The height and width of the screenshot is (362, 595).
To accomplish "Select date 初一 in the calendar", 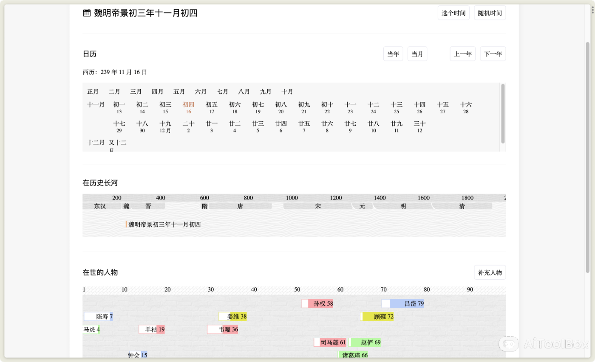I will pos(119,107).
